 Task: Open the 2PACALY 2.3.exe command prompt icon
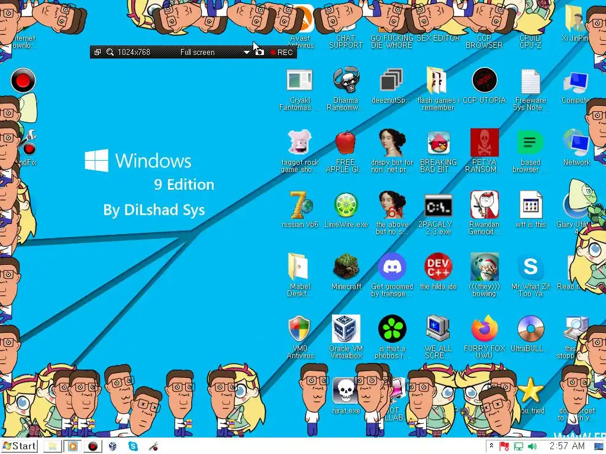click(x=439, y=205)
